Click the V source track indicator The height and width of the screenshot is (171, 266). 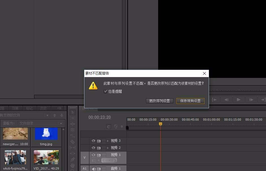point(85,158)
